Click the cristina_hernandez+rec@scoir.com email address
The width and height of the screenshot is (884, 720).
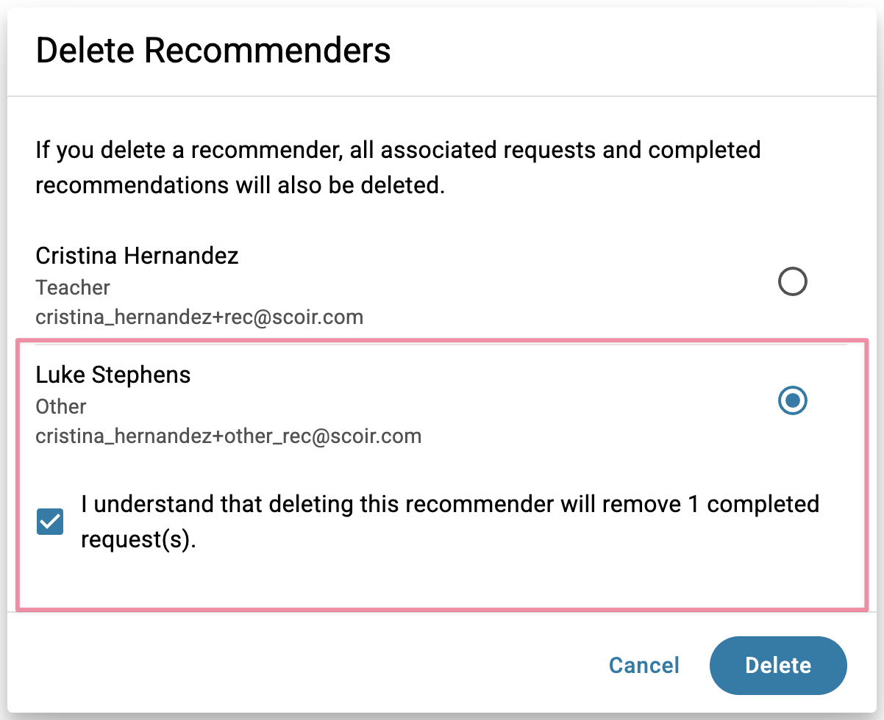(x=199, y=317)
